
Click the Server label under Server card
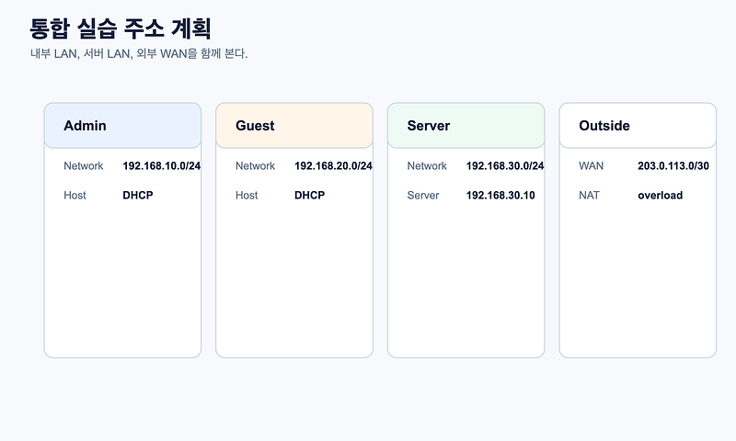pos(423,196)
